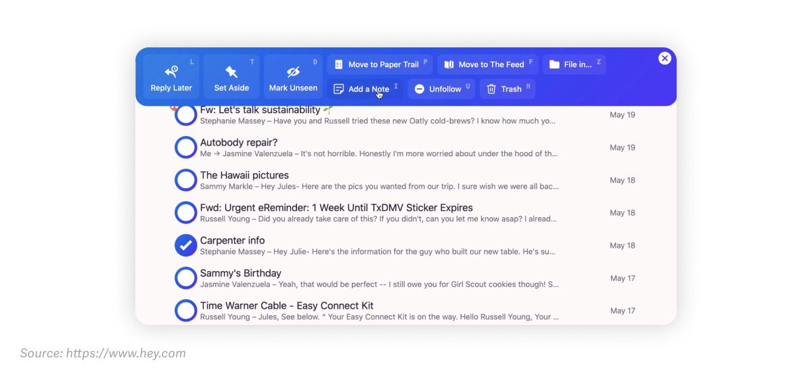The image size is (812, 379).
Task: Click the May 19 date of Let's talk sustainability
Action: pos(623,115)
